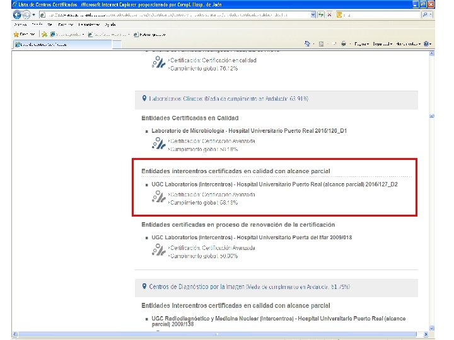Screen dimensions: 454x340
Task: Click the Centros de Diagnóstico location pin icon
Action: (144, 286)
